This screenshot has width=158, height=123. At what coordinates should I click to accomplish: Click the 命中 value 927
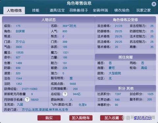tap(18, 57)
